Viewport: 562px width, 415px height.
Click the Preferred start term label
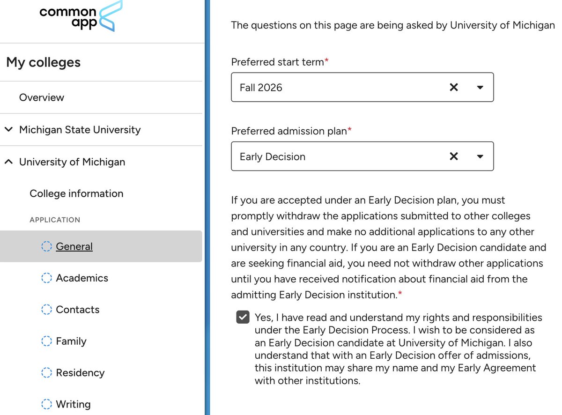280,62
